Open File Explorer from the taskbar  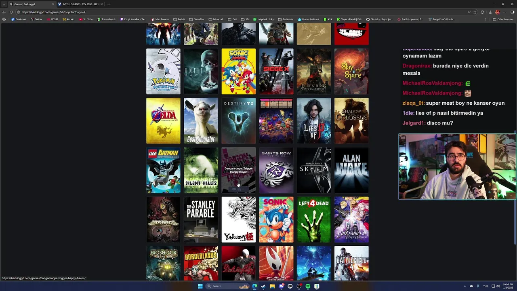(x=272, y=286)
